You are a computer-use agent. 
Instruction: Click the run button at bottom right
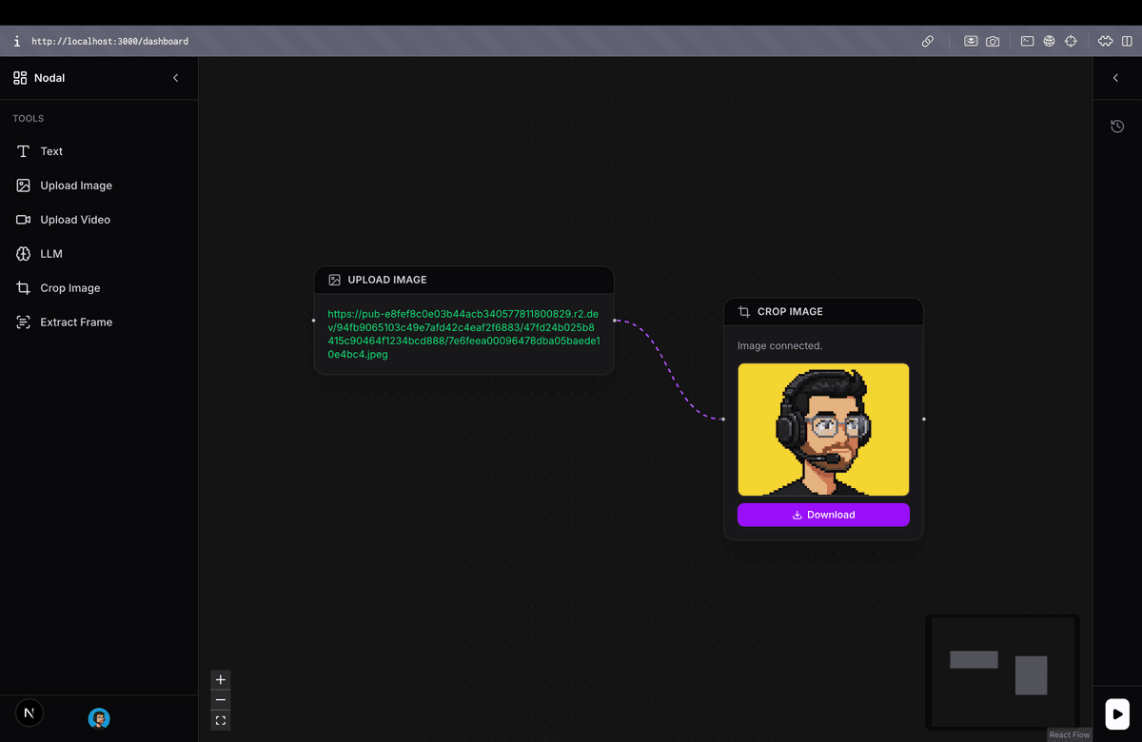click(1117, 713)
